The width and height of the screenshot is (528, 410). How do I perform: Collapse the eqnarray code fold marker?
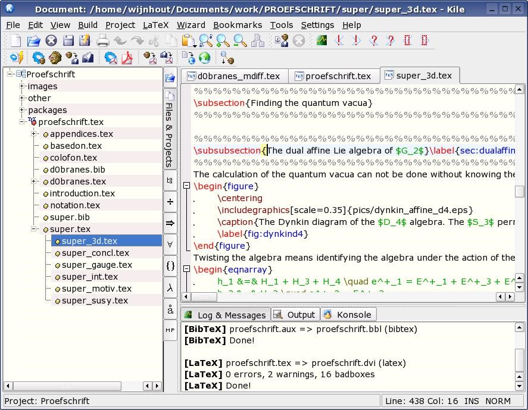point(186,269)
